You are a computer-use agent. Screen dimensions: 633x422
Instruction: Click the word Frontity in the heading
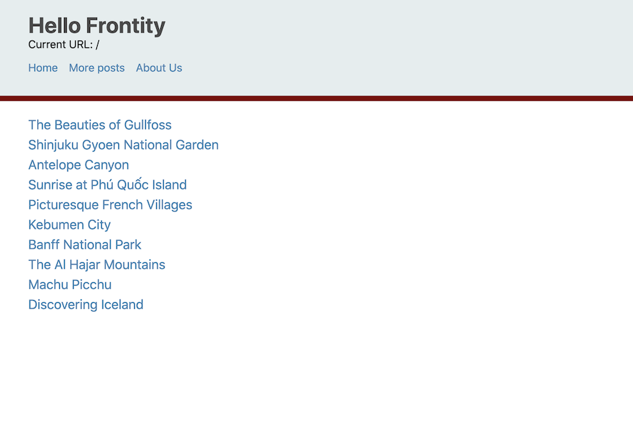[x=126, y=25]
